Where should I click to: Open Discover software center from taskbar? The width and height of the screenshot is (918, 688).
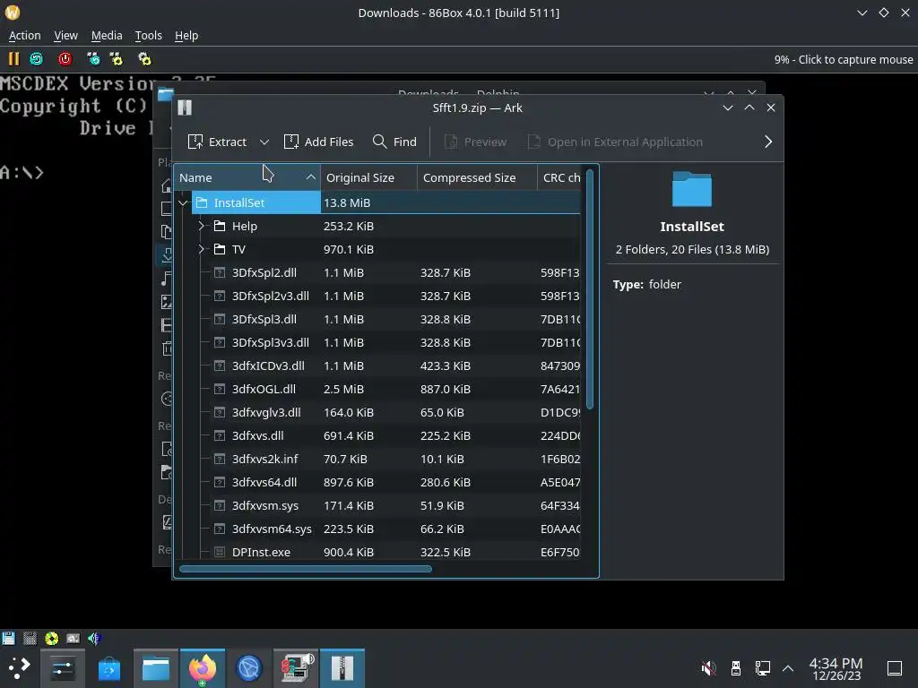tap(109, 668)
